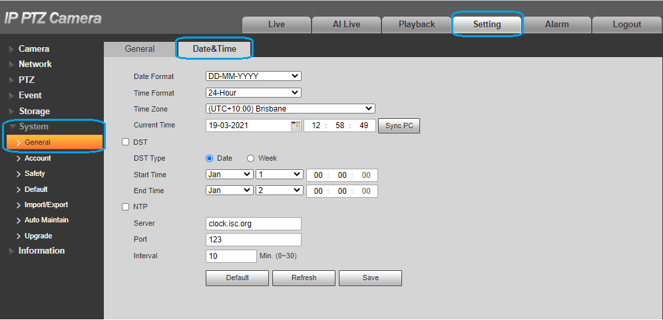Click the Start Time clock field

point(341,175)
